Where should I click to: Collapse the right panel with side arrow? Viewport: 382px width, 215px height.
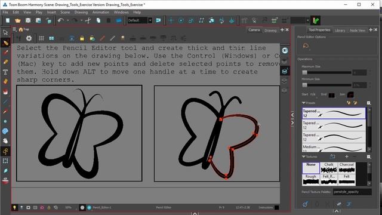[292, 123]
